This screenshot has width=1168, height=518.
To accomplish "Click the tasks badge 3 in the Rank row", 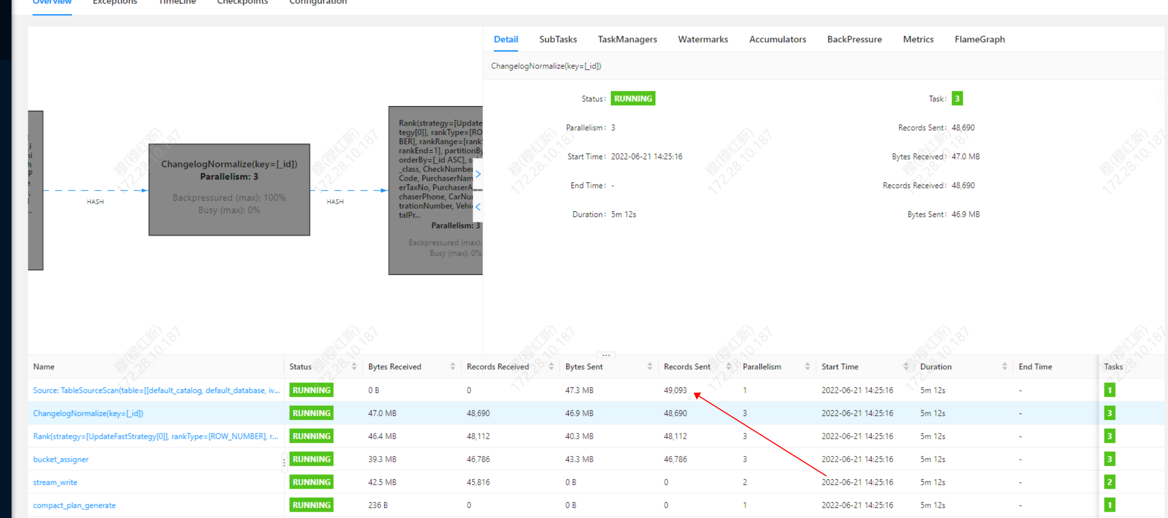I will click(1110, 437).
